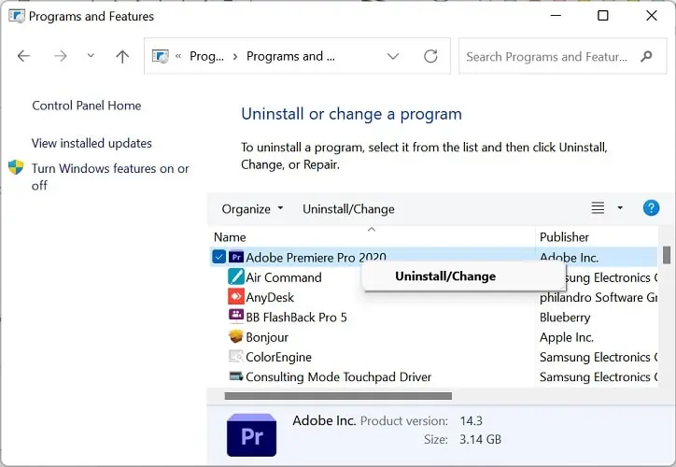The width and height of the screenshot is (676, 467).
Task: Click the BB FlashBack Pro 5 icon
Action: click(236, 315)
